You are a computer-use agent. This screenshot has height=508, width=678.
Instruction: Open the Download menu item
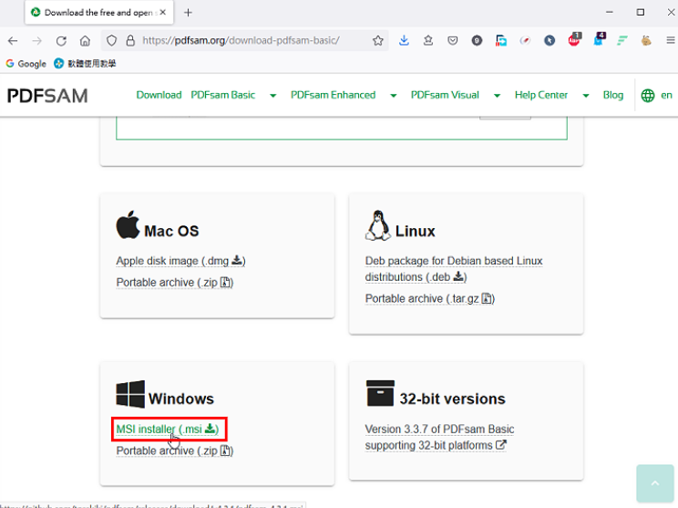click(x=159, y=95)
